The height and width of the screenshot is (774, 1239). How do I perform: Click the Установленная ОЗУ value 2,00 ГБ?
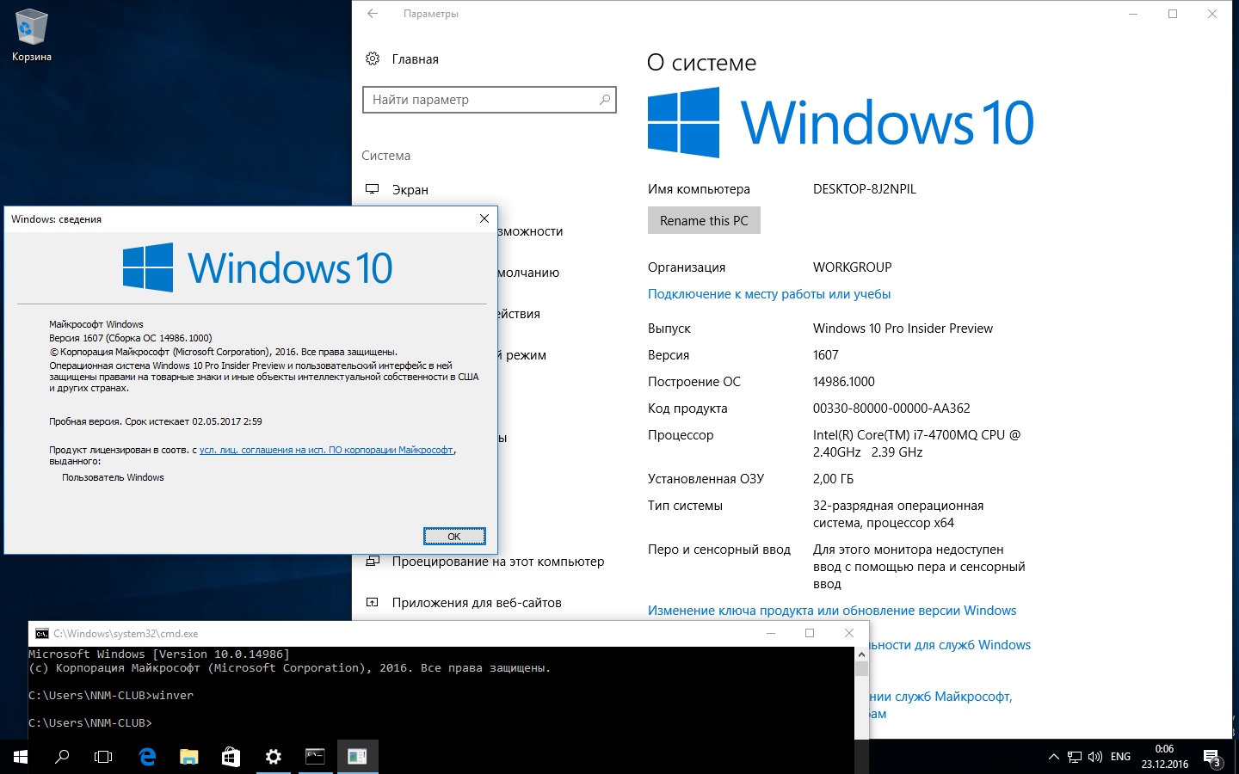click(833, 479)
